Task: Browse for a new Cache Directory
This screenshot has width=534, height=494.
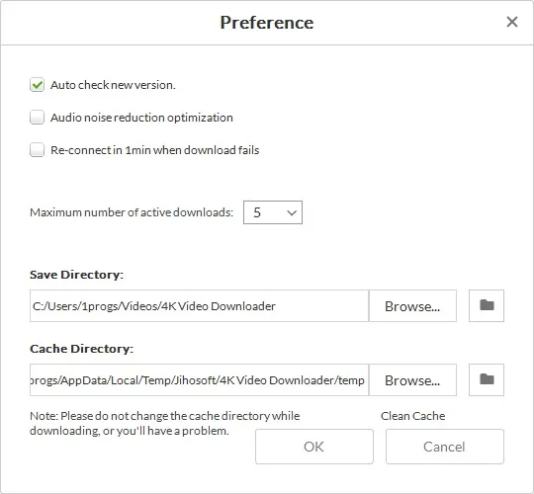Action: coord(412,379)
